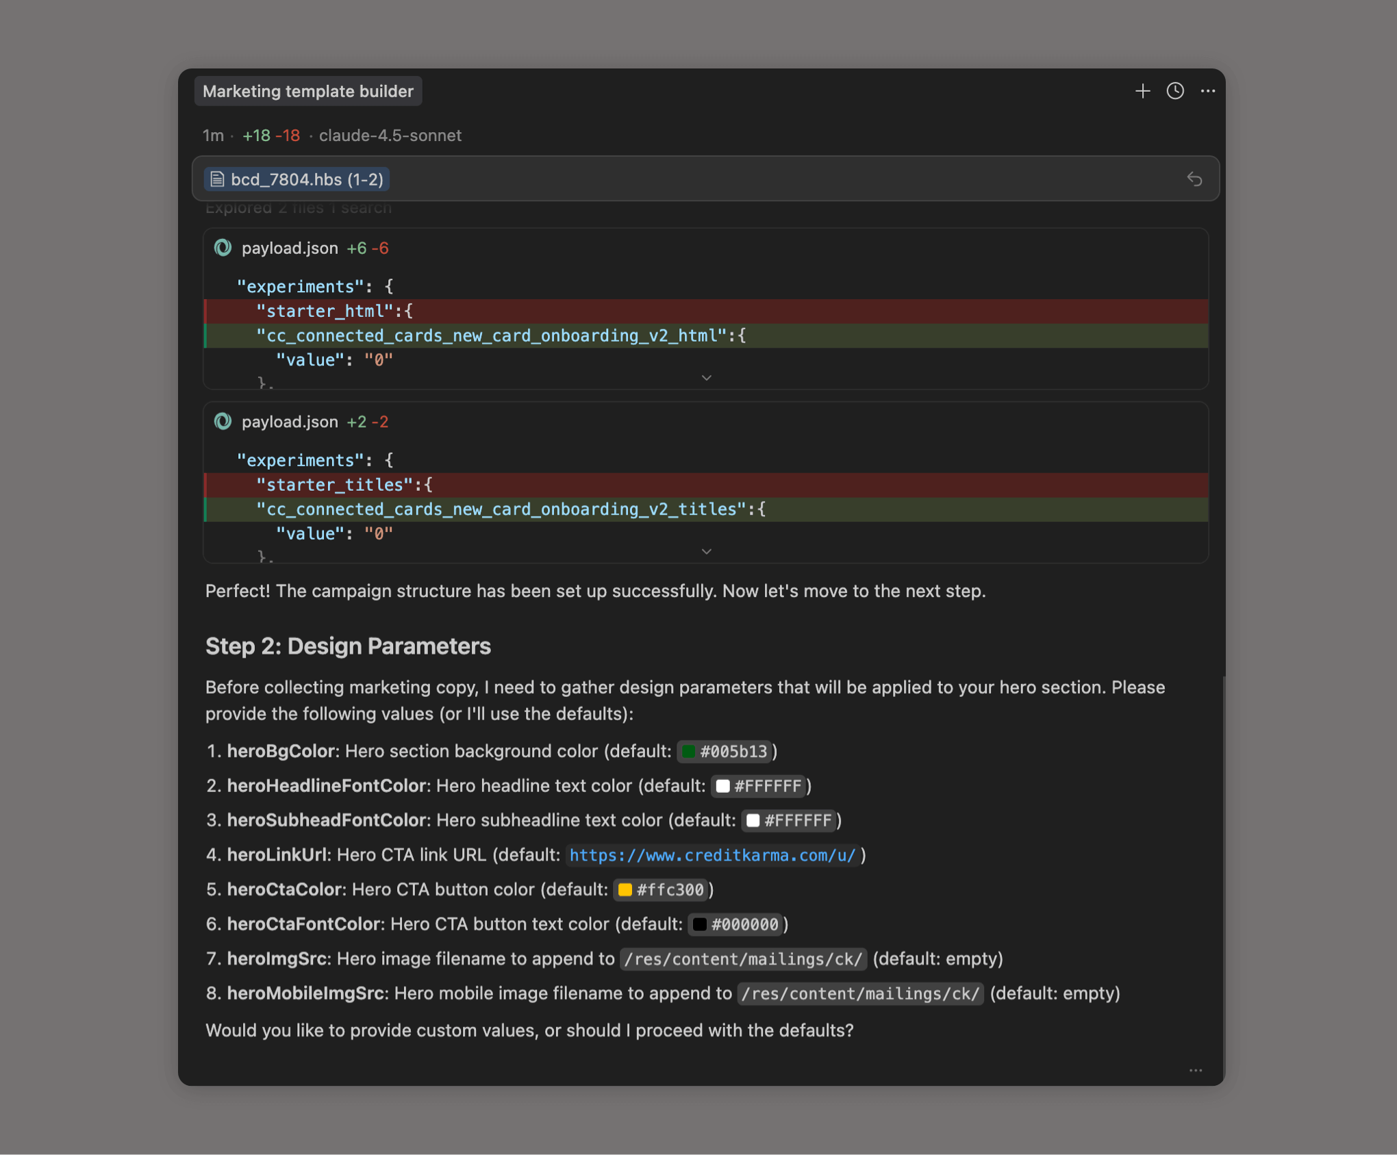Select the white #FFFFFF headline color swatch
This screenshot has height=1155, width=1397.
722,786
